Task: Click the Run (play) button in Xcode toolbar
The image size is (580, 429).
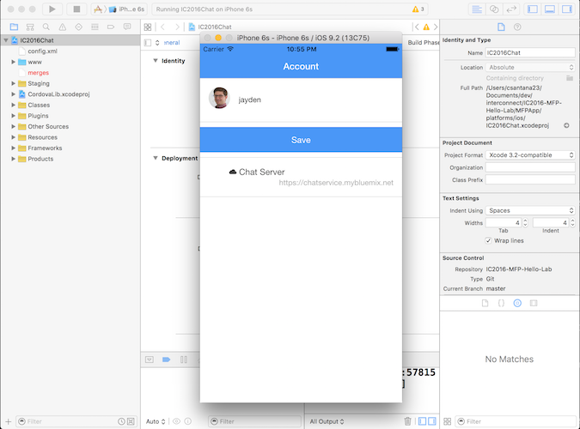Action: pyautogui.click(x=52, y=9)
